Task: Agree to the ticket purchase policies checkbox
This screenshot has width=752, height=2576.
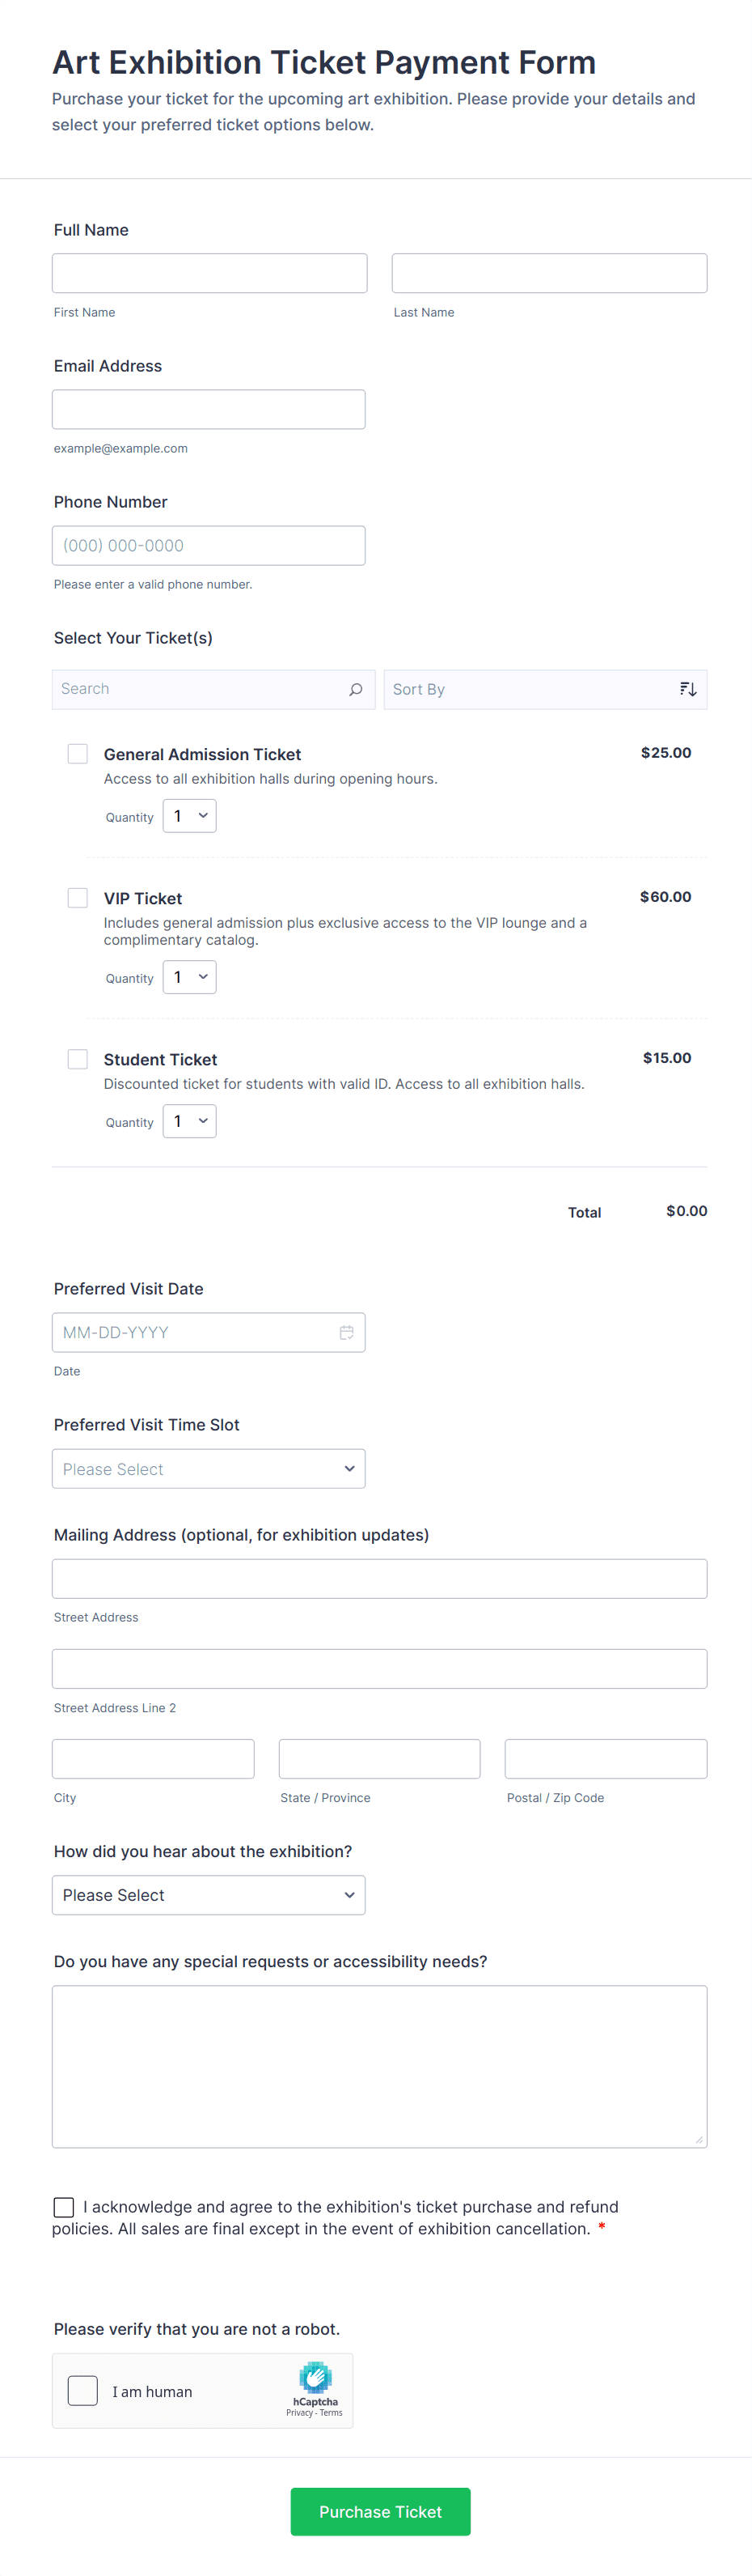Action: [x=64, y=2207]
